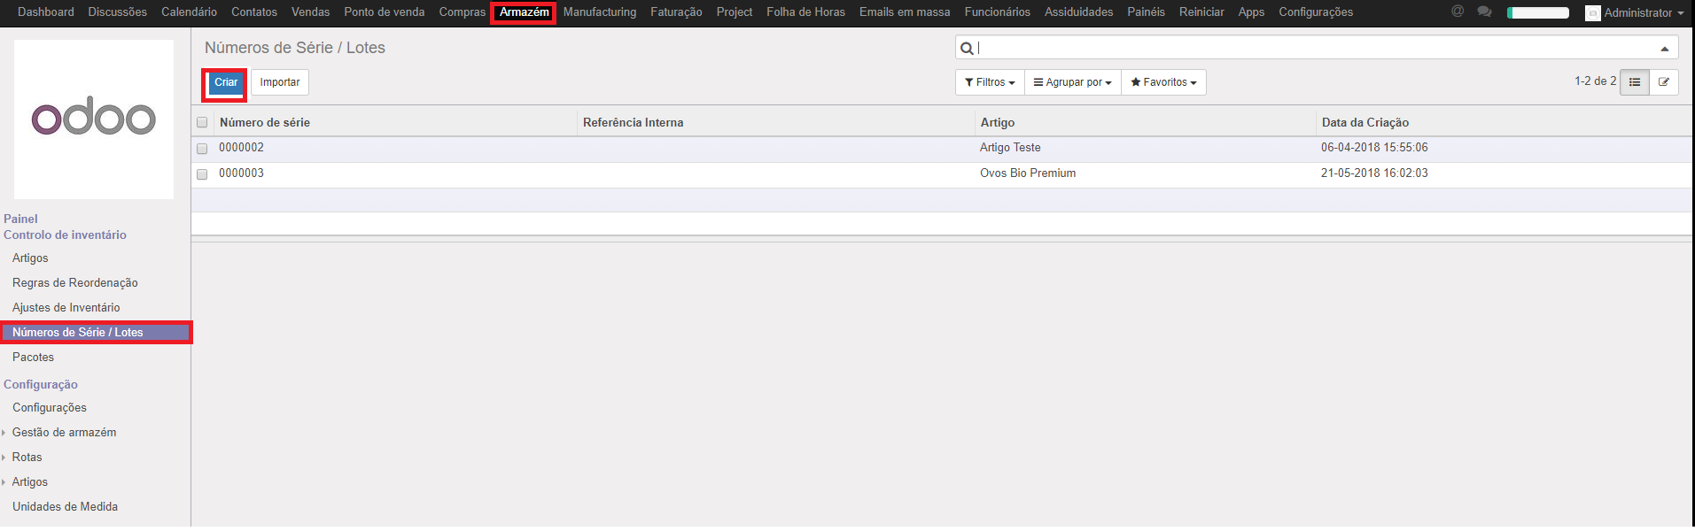The height and width of the screenshot is (531, 1695).
Task: Click the Odoo logo image
Action: tap(94, 119)
